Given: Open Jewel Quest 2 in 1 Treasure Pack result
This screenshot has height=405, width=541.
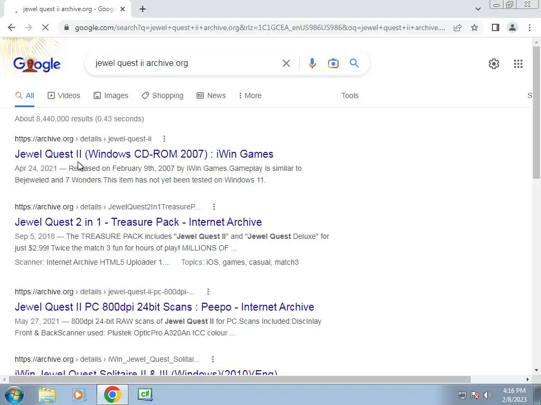Looking at the screenshot, I should [138, 222].
